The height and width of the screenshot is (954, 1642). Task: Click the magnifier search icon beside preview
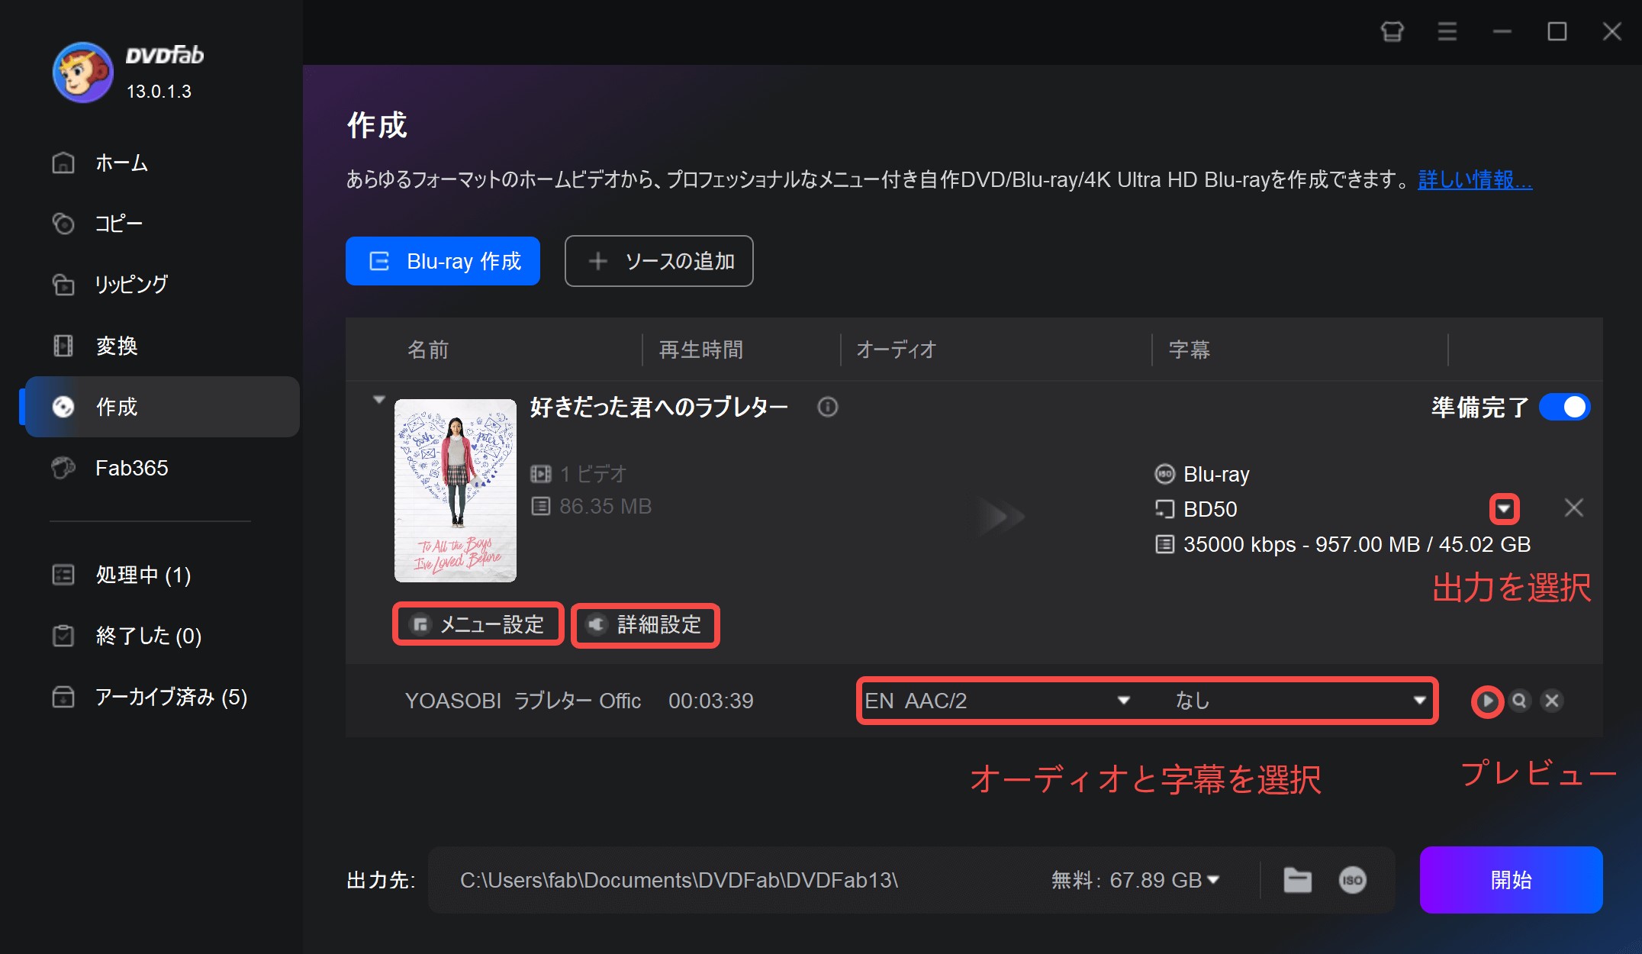1519,701
